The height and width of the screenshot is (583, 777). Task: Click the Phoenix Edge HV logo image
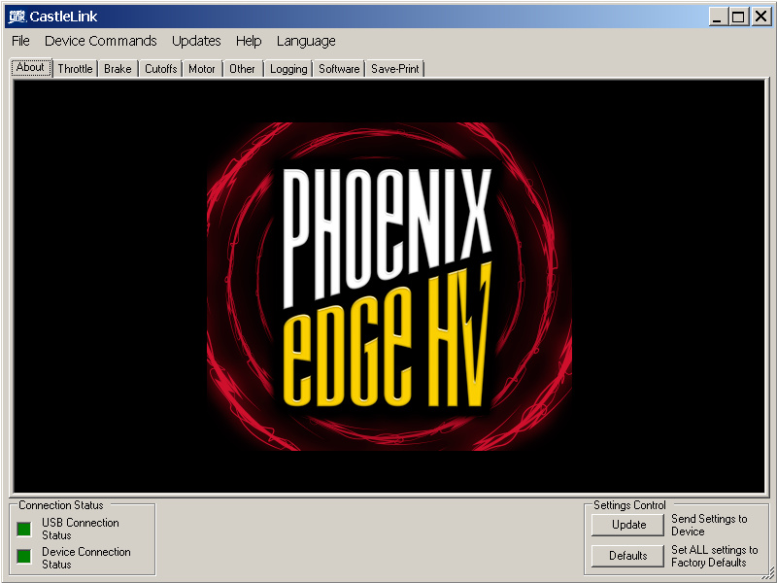point(389,287)
